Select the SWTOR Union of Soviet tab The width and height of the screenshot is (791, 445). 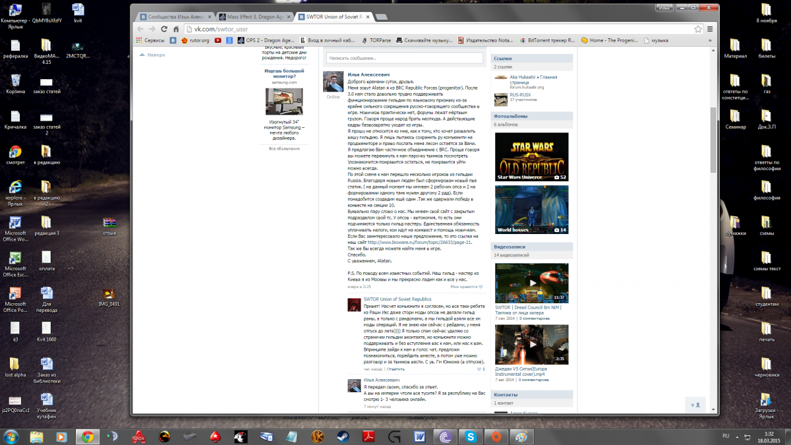click(335, 16)
